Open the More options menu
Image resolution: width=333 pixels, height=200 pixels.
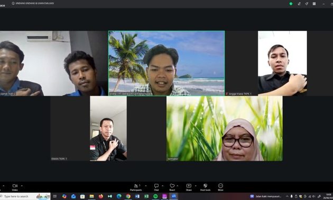tap(220, 187)
